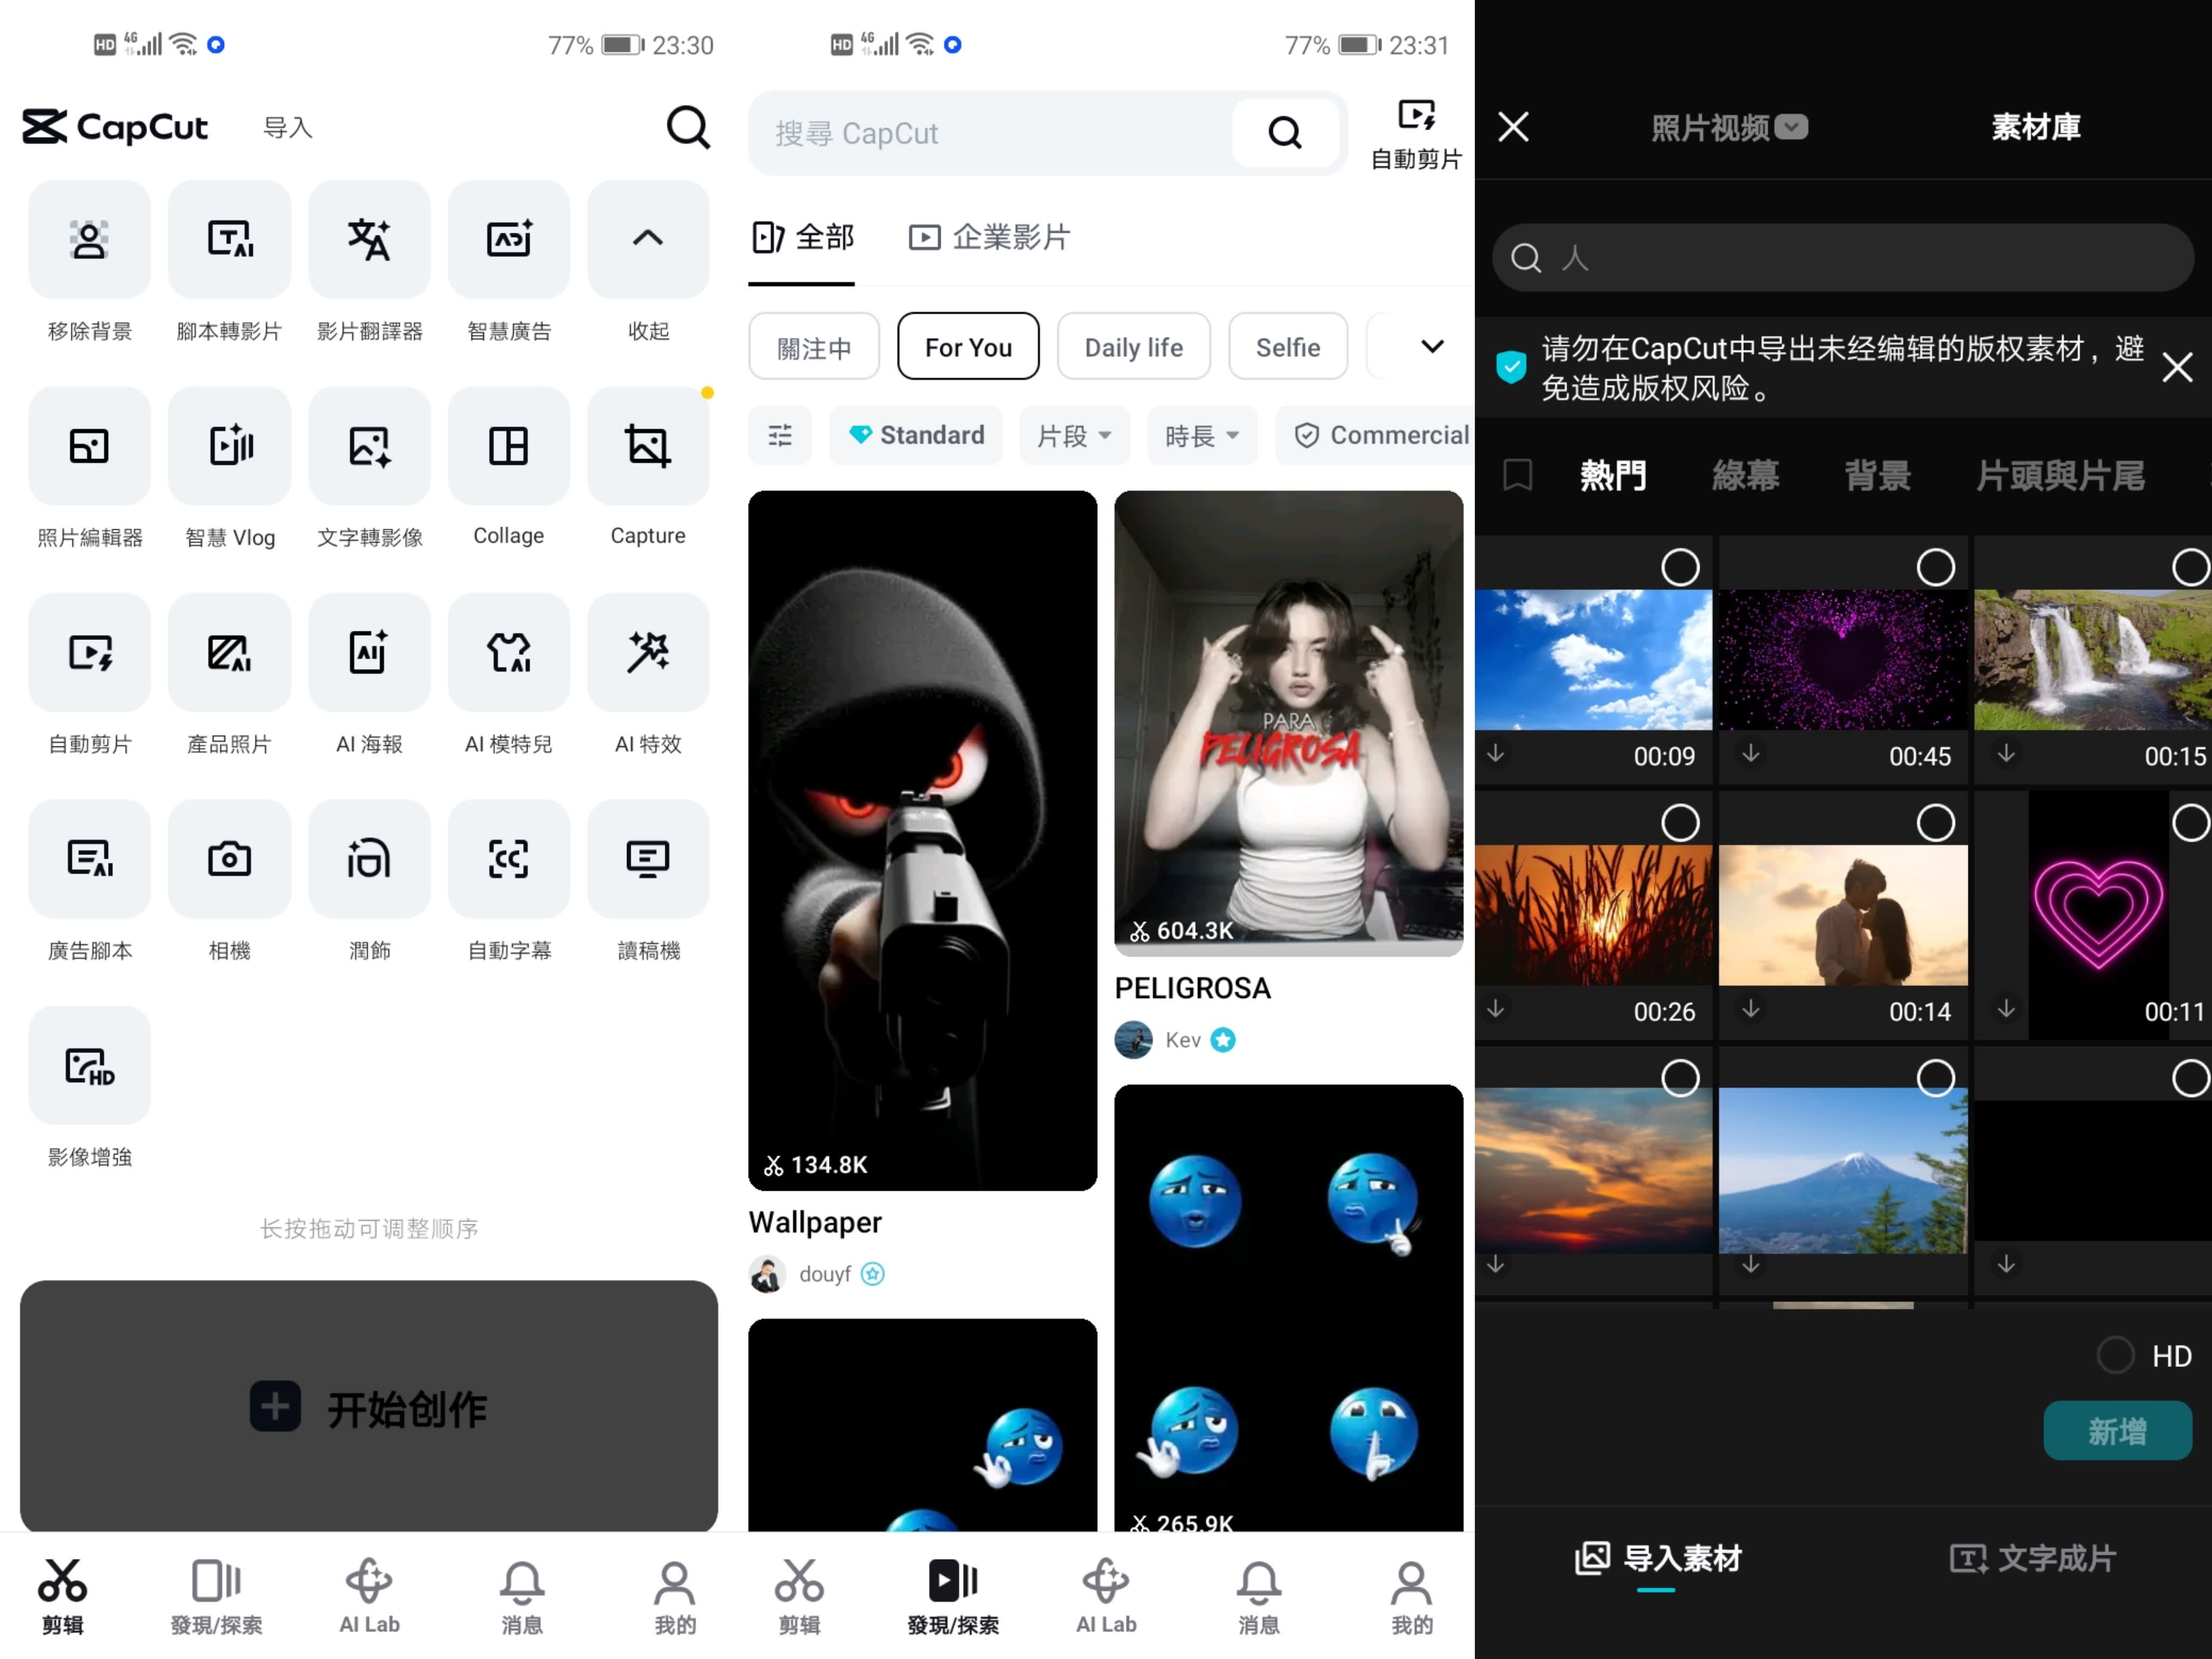The image size is (2212, 1659).
Task: Open the Collage tool
Action: 508,446
